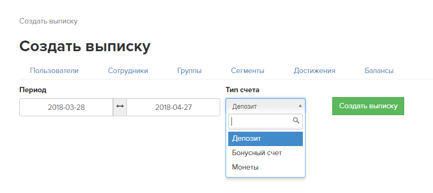Switch to the Сотрудники tab
The width and height of the screenshot is (433, 193).
pyautogui.click(x=128, y=71)
